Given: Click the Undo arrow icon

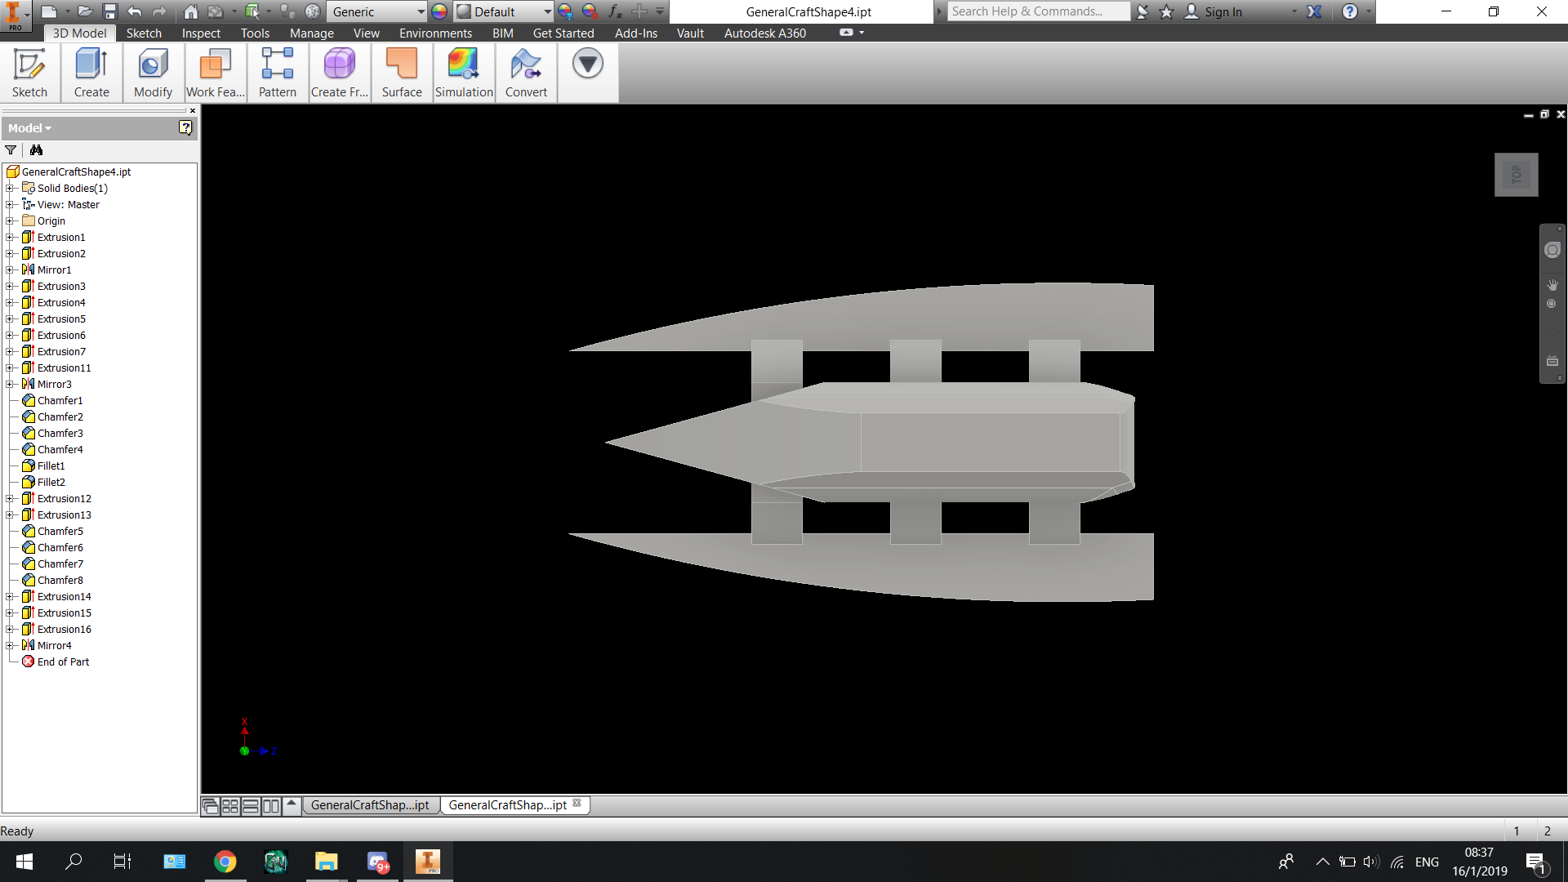Looking at the screenshot, I should [x=135, y=11].
